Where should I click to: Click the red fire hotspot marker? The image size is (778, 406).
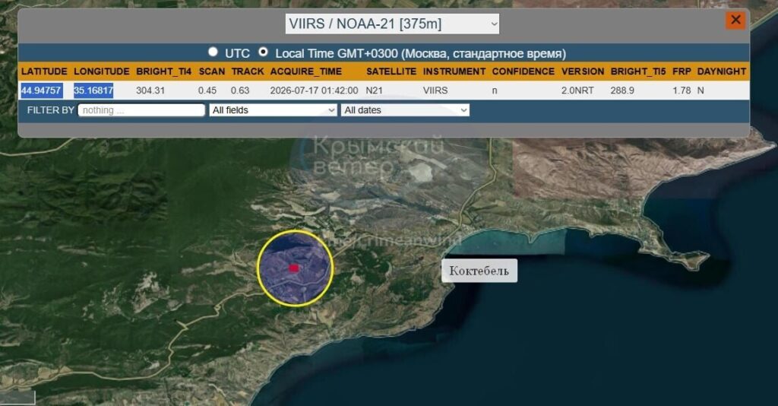click(294, 268)
